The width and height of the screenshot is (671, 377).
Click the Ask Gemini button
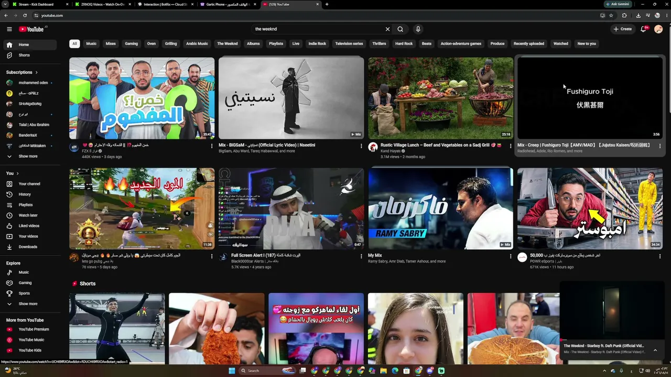[618, 4]
